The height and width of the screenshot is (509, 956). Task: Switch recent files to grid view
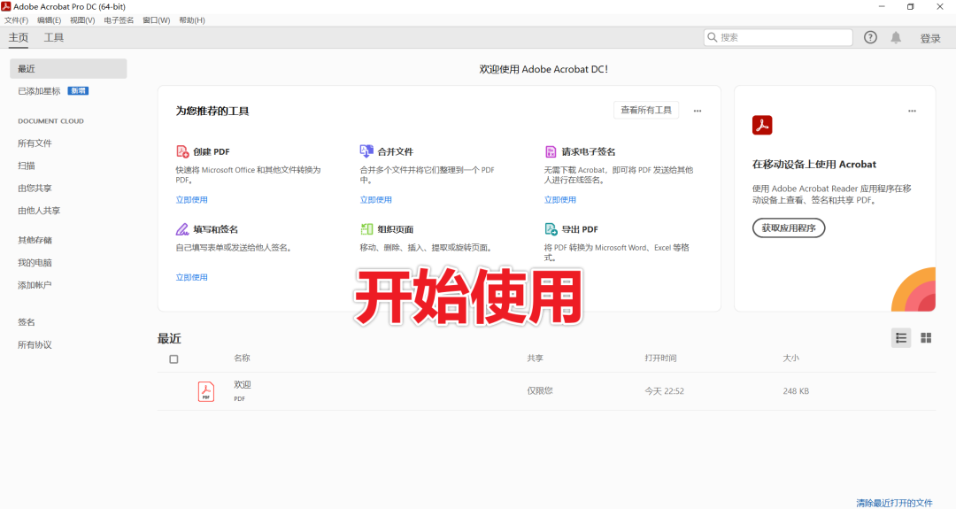click(926, 337)
